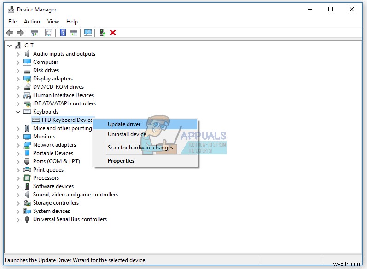The image size is (367, 269).
Task: Select the Monitors label
Action: (44, 137)
